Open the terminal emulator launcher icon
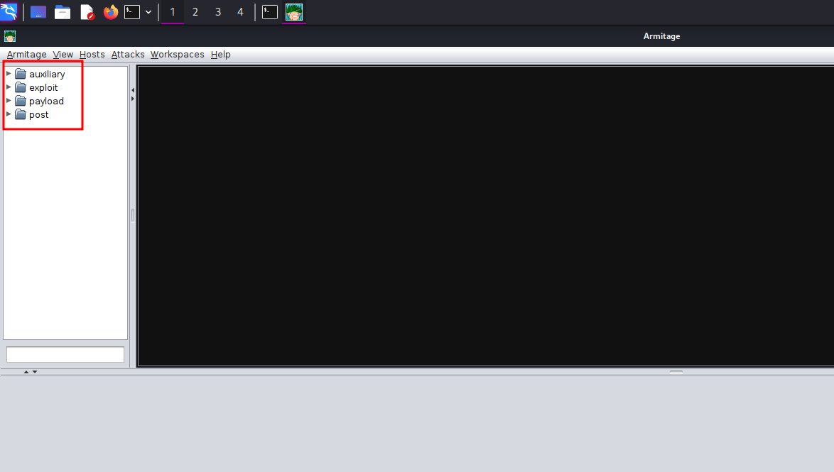Image resolution: width=834 pixels, height=472 pixels. 132,12
